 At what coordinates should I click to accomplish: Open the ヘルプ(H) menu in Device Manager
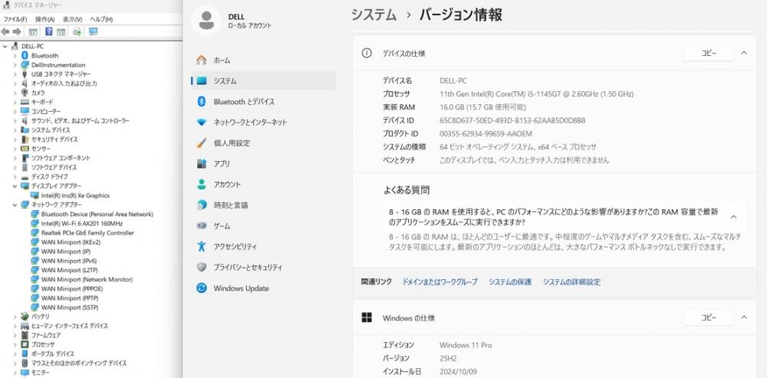pos(101,19)
